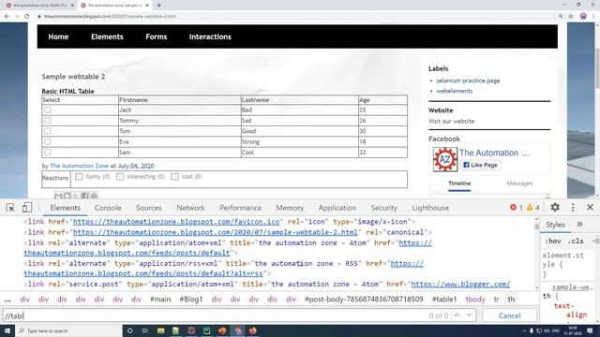Click the Automation Zone AZ gear logo
This screenshot has height=337, width=600.
(445, 159)
